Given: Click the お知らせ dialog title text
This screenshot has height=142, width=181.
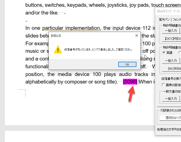Looking at the screenshot, I should pos(56,36).
